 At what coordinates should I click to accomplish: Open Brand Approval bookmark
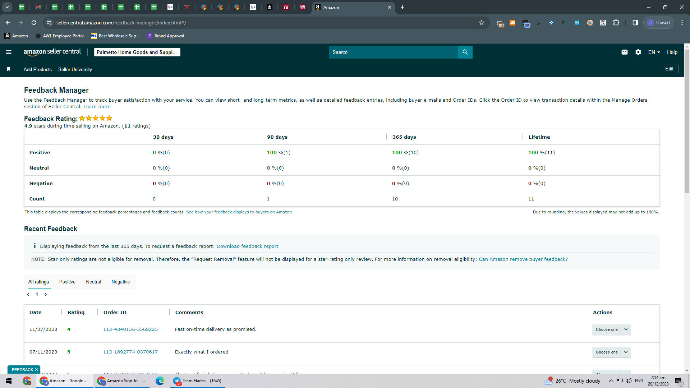click(165, 36)
